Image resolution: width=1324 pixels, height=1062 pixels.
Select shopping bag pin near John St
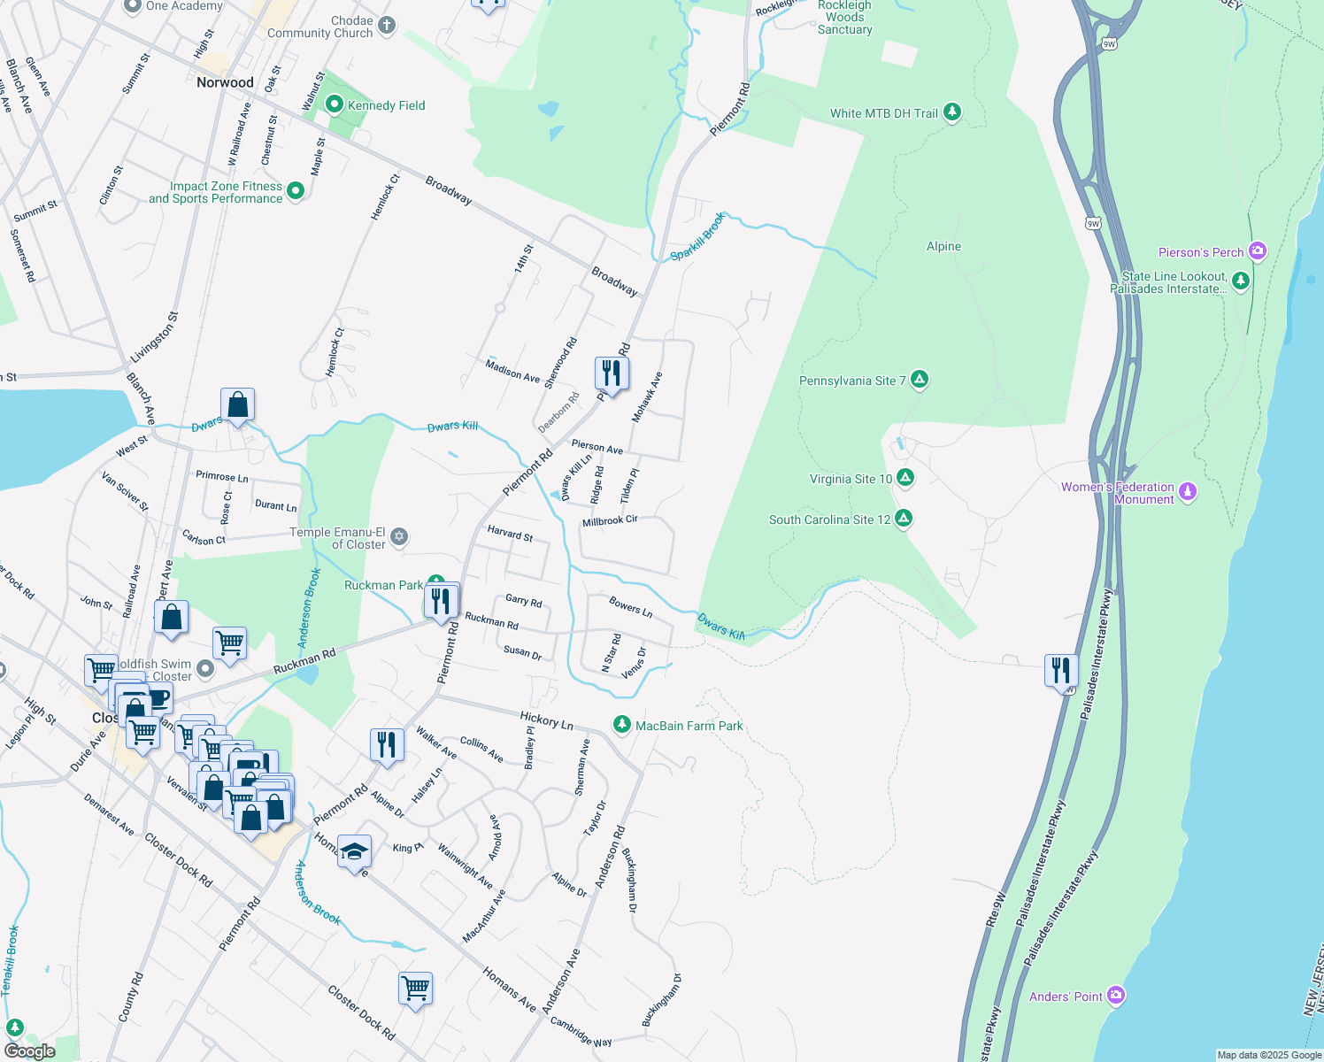coord(172,618)
